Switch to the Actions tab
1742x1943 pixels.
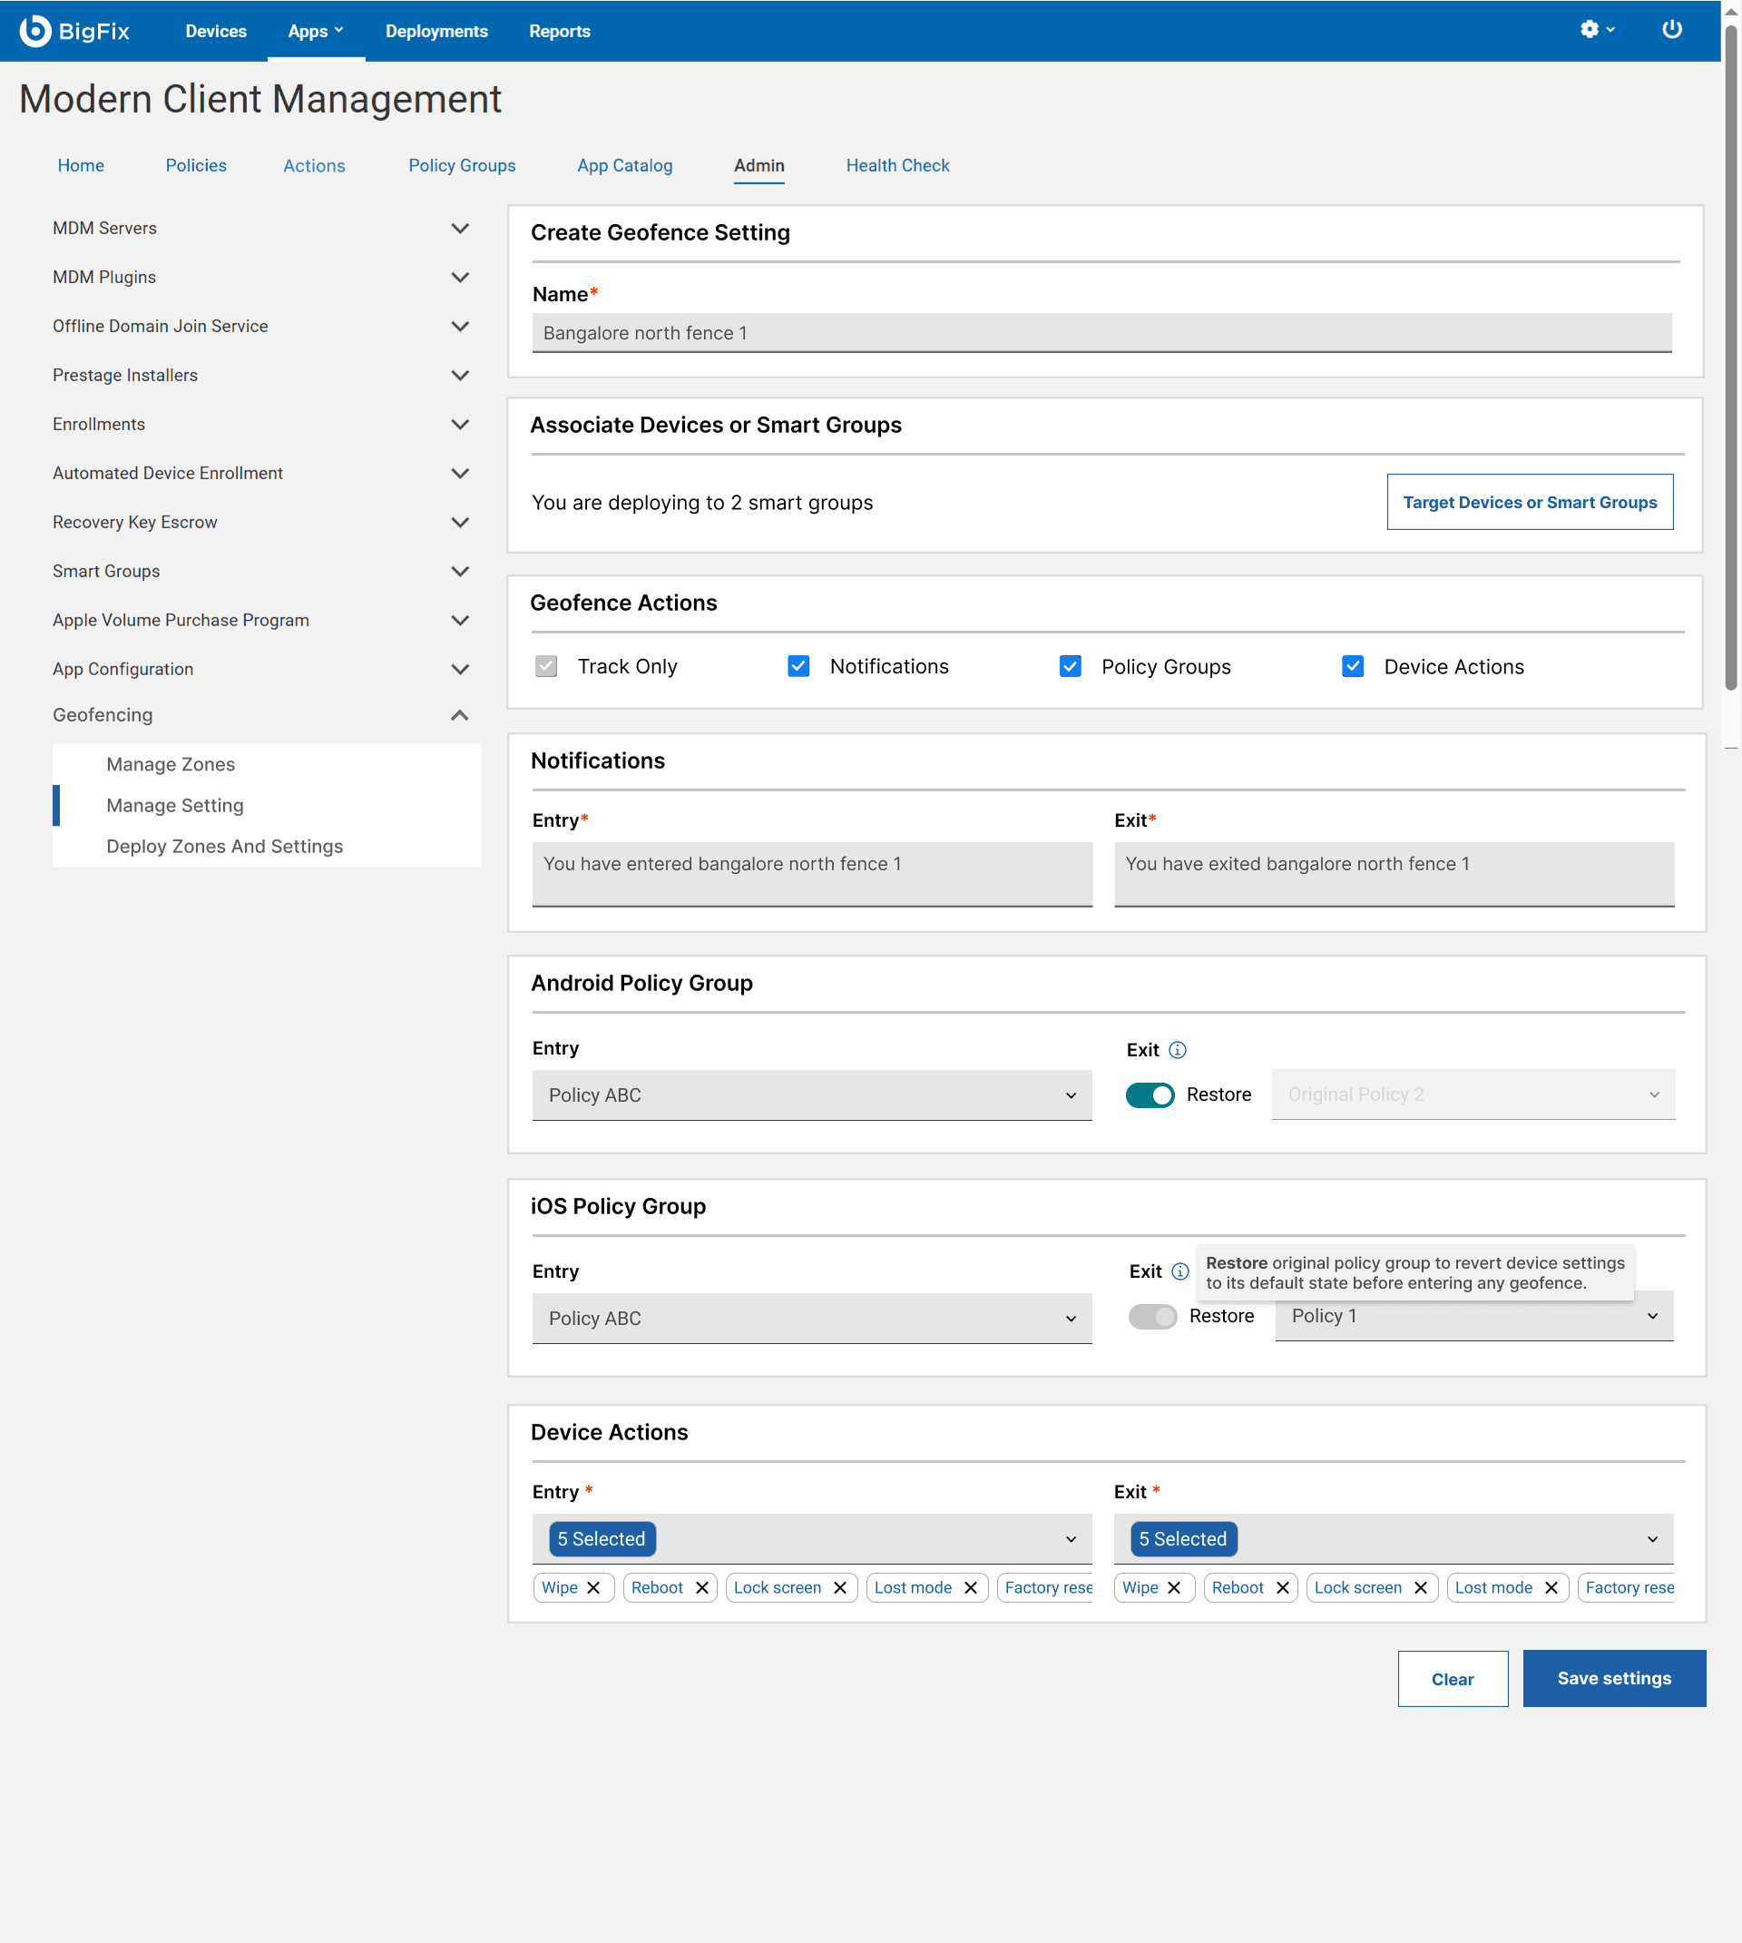[314, 165]
